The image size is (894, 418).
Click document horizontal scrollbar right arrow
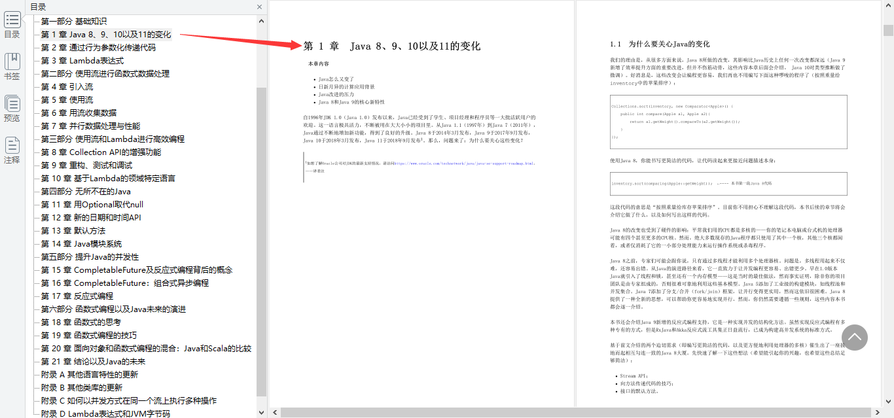point(877,412)
